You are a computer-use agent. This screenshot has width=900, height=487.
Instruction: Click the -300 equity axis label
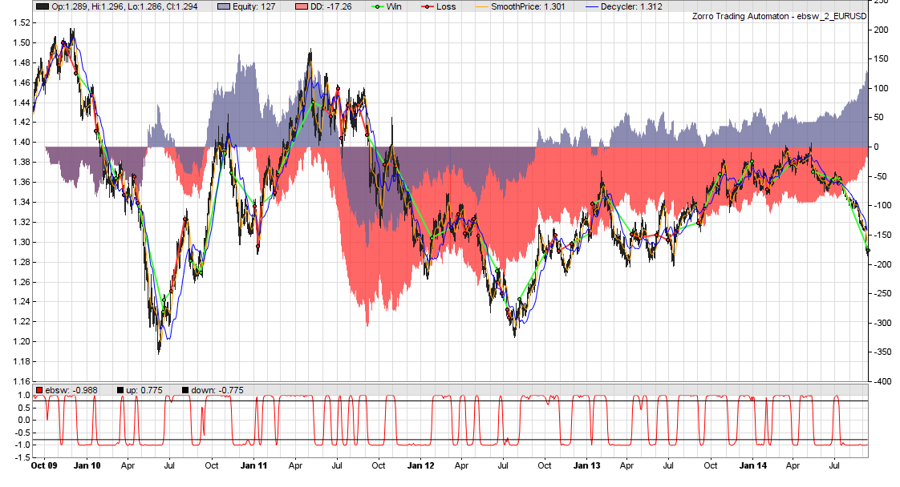[x=881, y=323]
